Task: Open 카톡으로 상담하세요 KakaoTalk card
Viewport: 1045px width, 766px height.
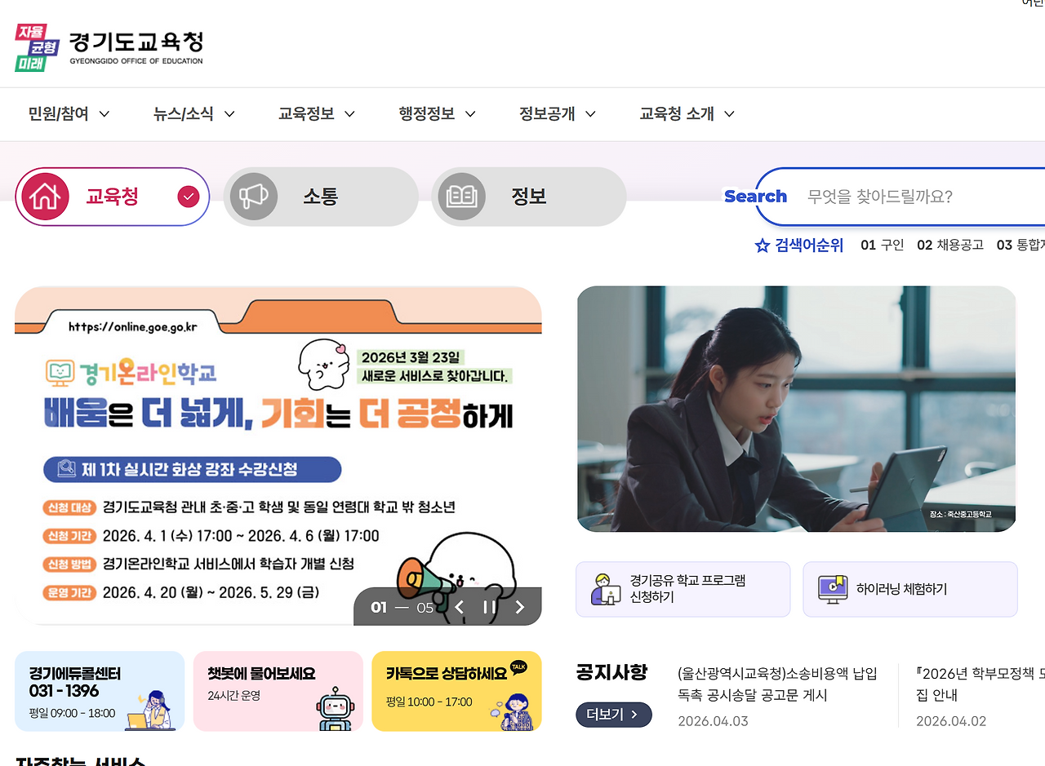Action: (x=456, y=691)
